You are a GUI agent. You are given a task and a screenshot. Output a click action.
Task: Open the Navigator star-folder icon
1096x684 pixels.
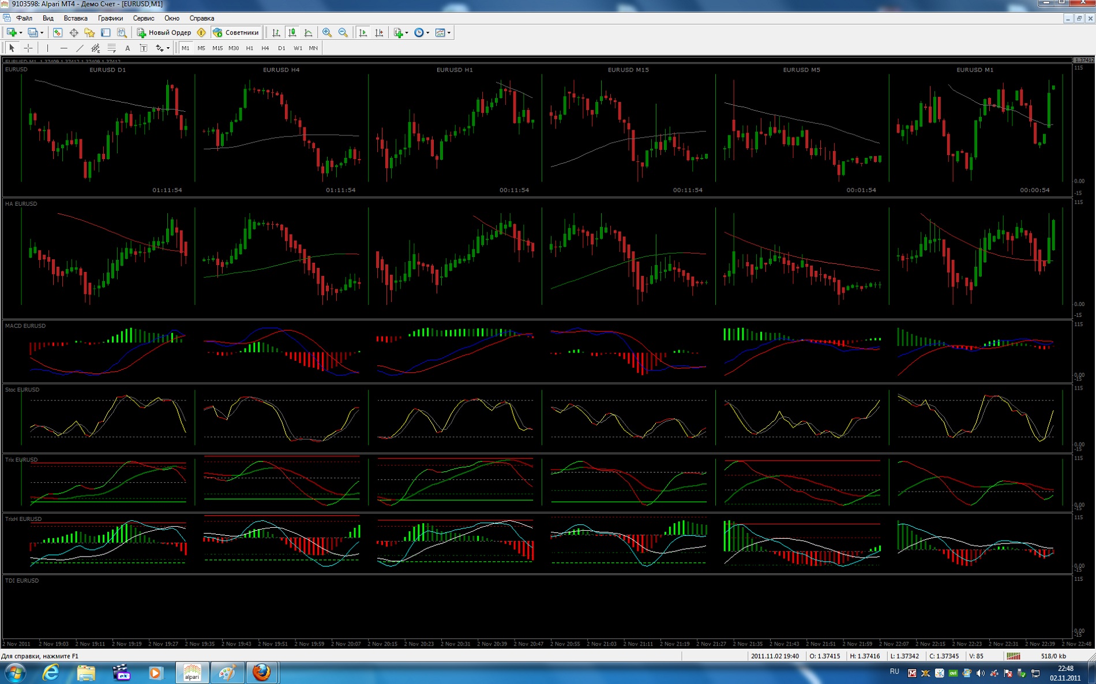(89, 32)
